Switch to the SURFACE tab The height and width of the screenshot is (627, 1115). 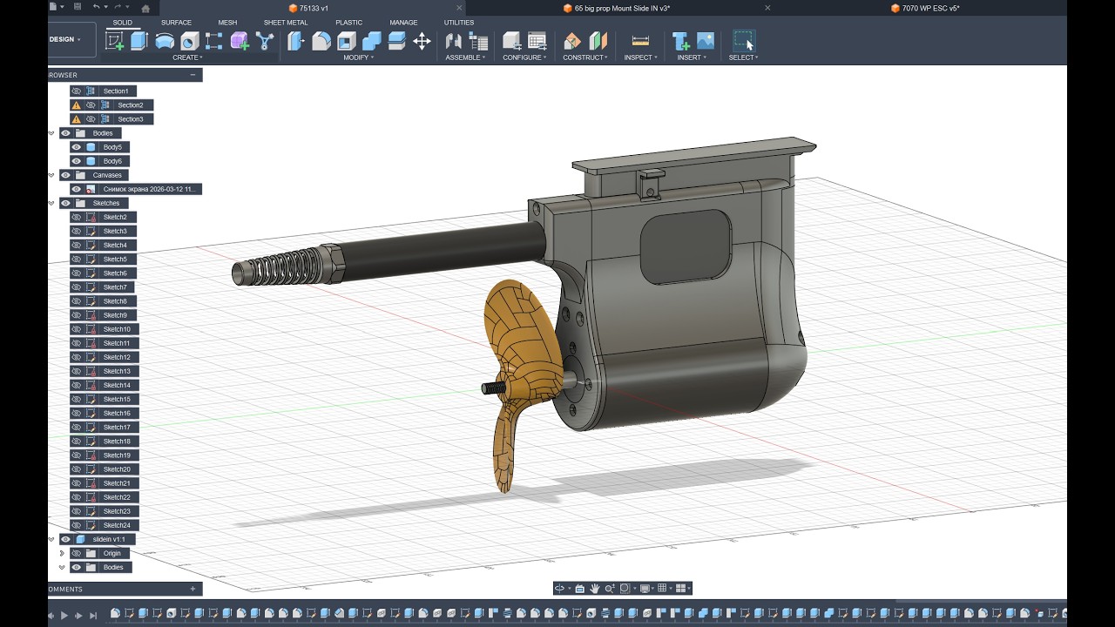[176, 23]
